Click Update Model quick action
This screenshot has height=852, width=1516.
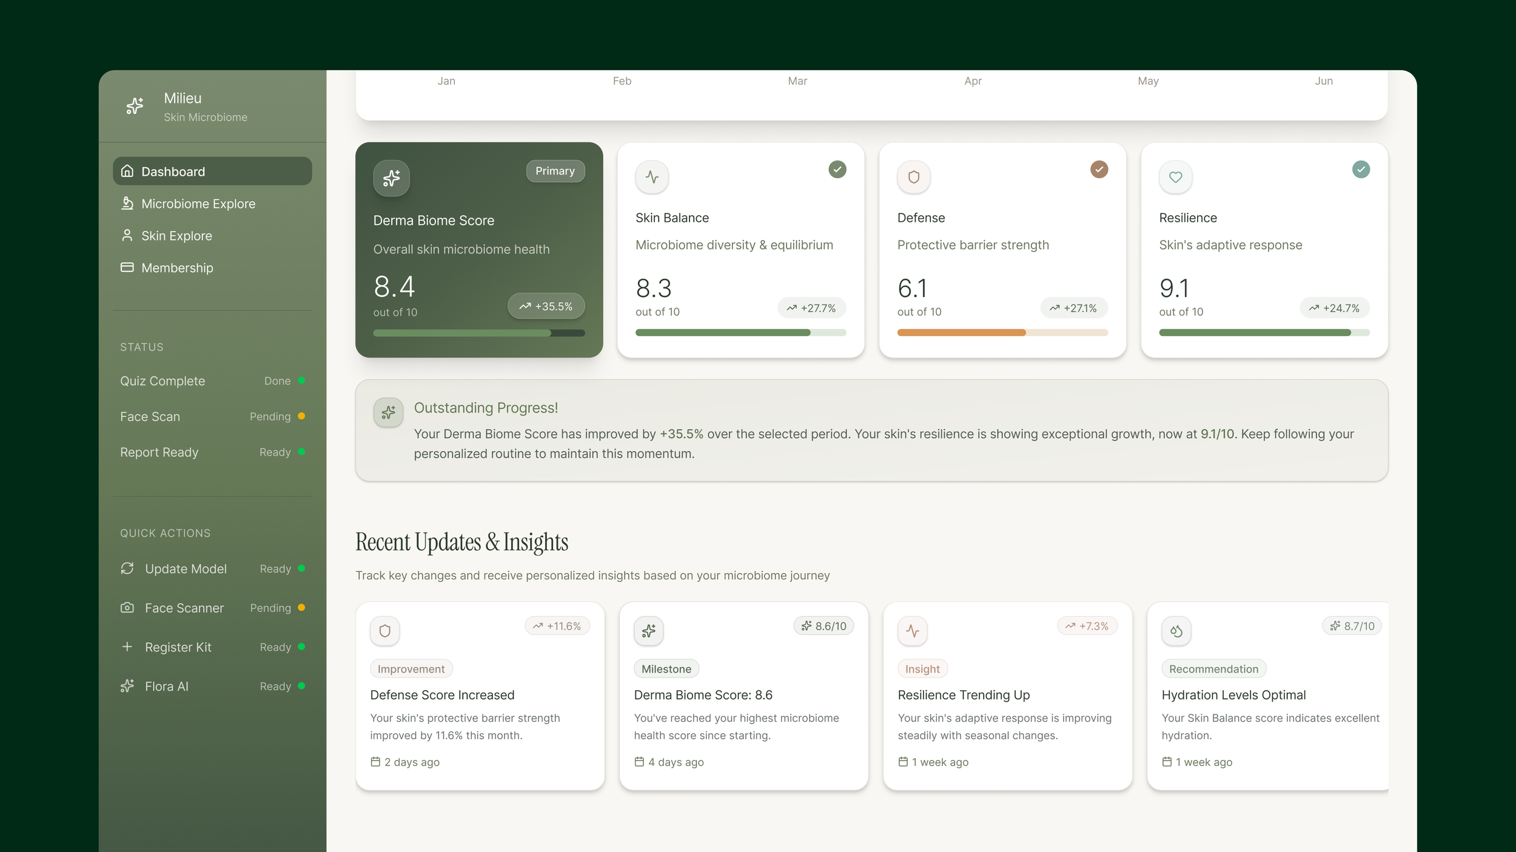pos(185,568)
